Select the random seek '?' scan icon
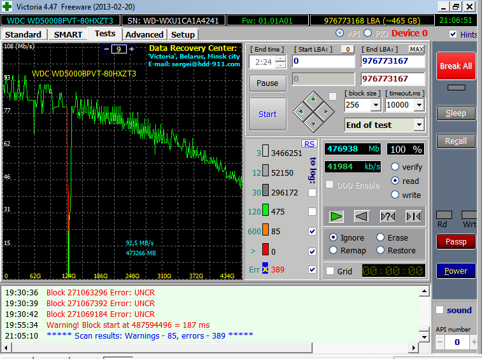This screenshot has height=359, width=482. tap(388, 216)
